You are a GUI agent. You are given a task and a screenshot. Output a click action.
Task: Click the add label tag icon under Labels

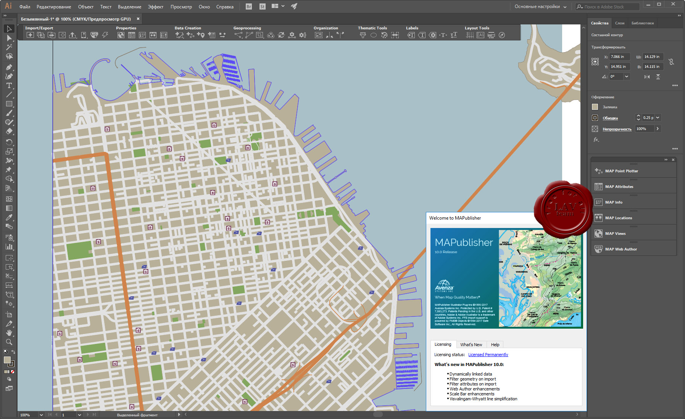[411, 35]
